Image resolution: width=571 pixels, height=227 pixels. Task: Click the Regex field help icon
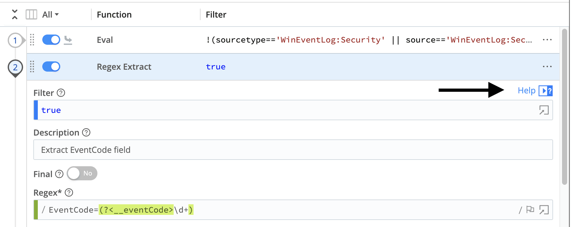coord(69,192)
